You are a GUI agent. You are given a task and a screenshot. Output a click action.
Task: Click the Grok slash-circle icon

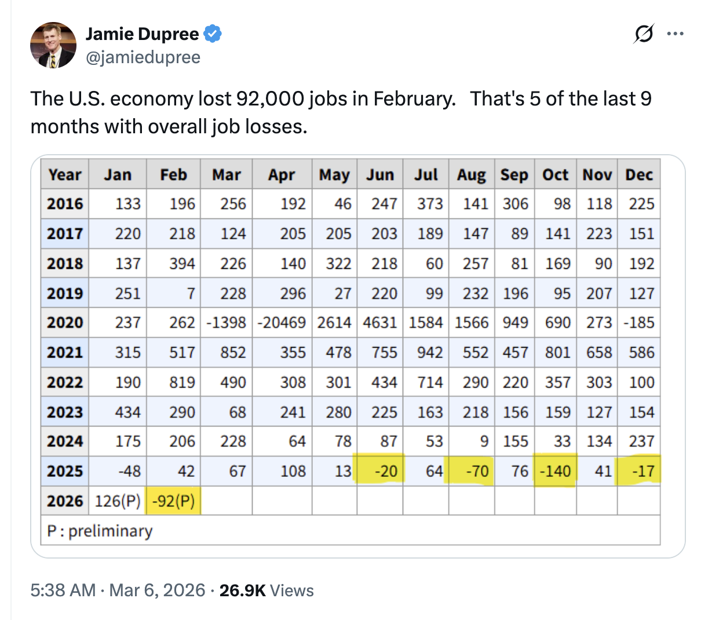644,34
